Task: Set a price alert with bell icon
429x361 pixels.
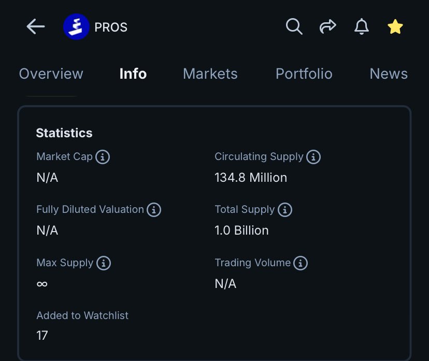Action: [x=362, y=26]
